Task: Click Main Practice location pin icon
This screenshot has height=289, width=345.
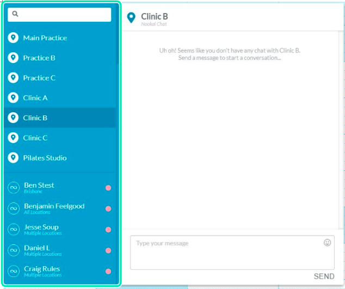Action: tap(13, 38)
